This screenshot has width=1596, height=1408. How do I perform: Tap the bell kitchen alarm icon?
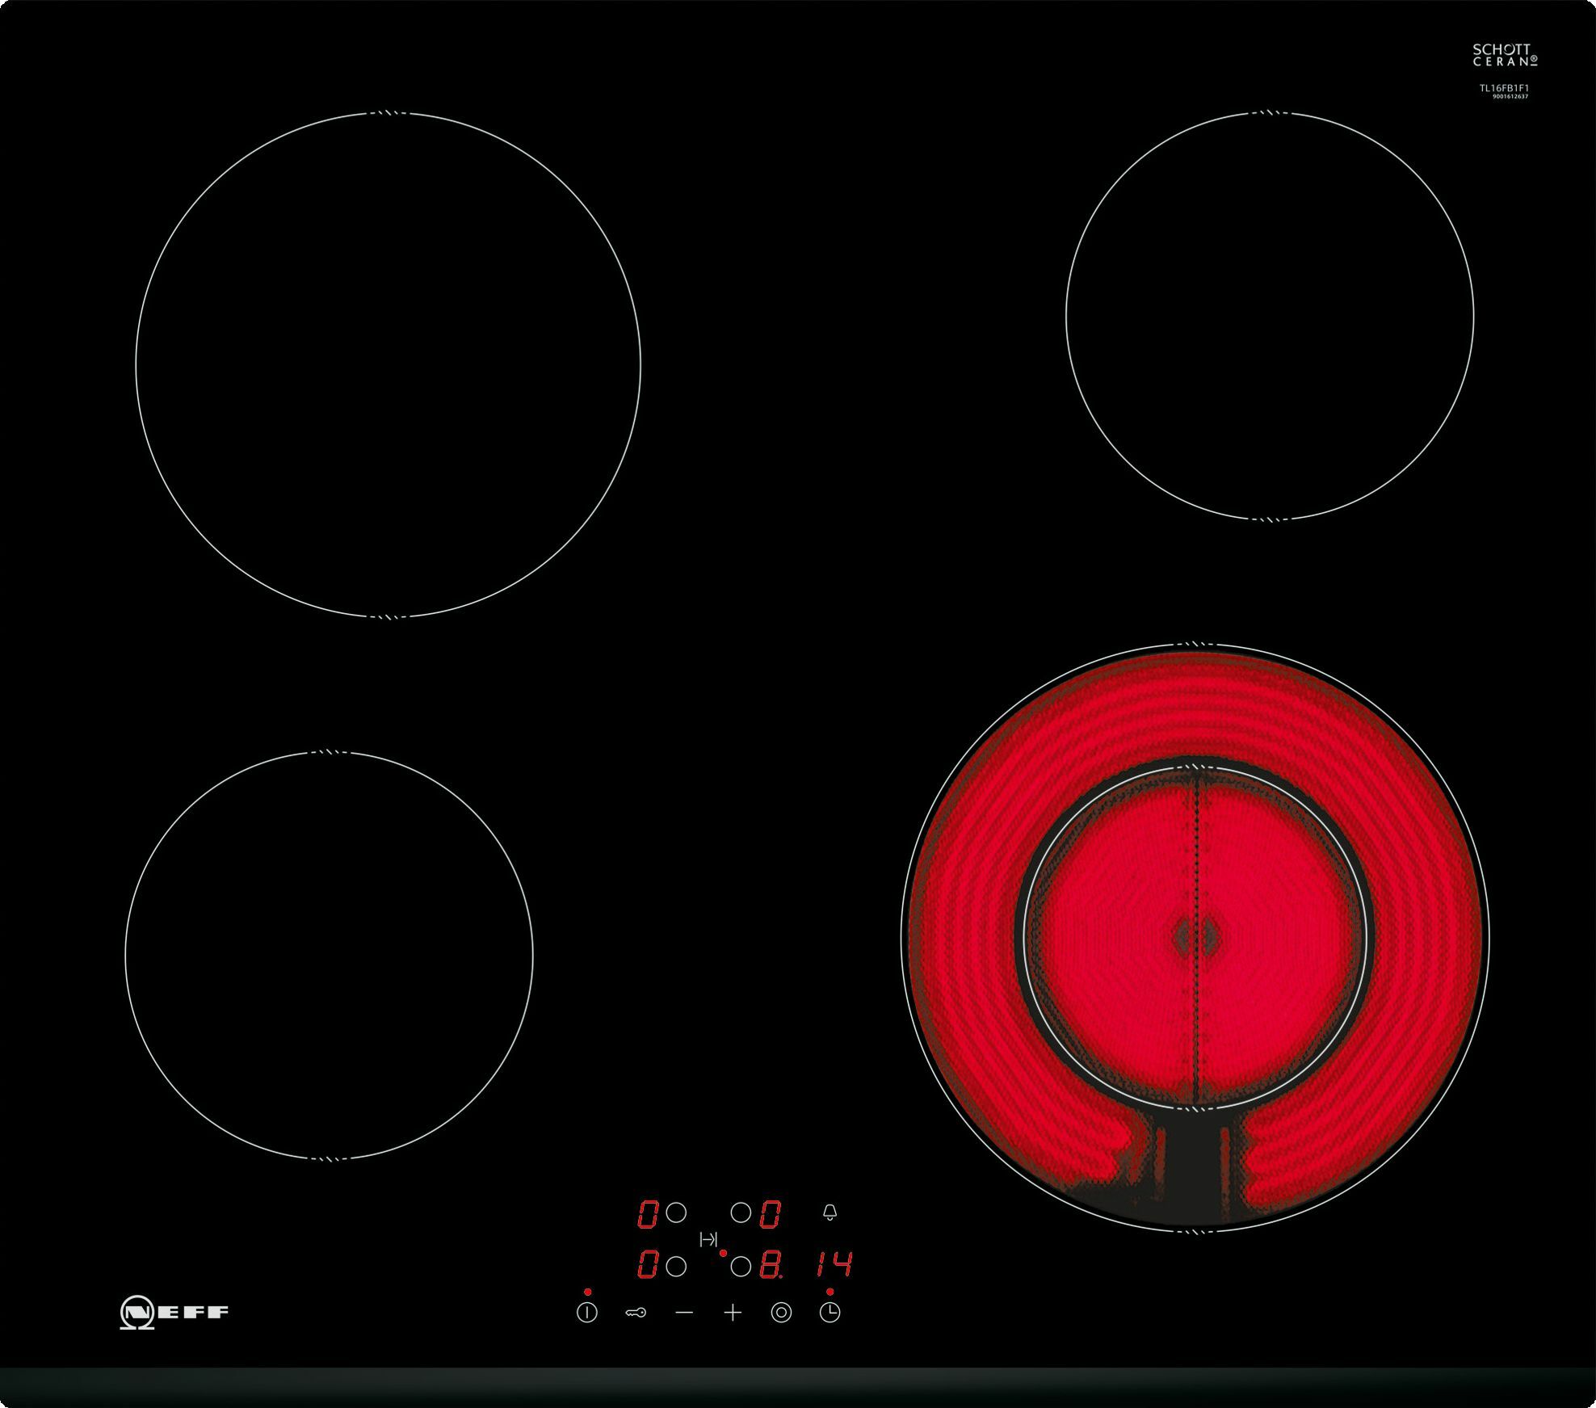tap(829, 1213)
